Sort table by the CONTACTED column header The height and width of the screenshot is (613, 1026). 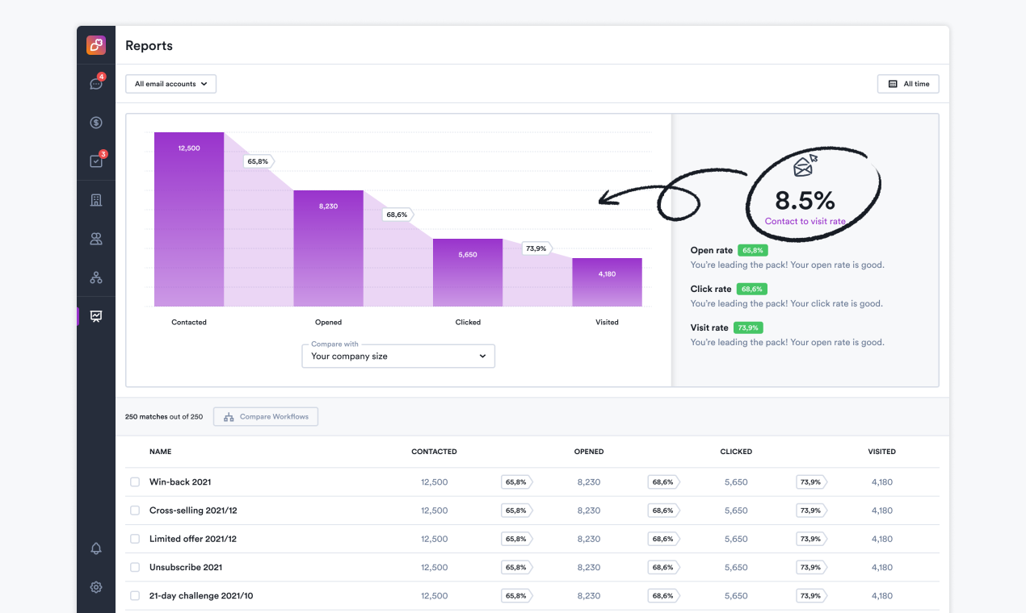click(x=434, y=452)
